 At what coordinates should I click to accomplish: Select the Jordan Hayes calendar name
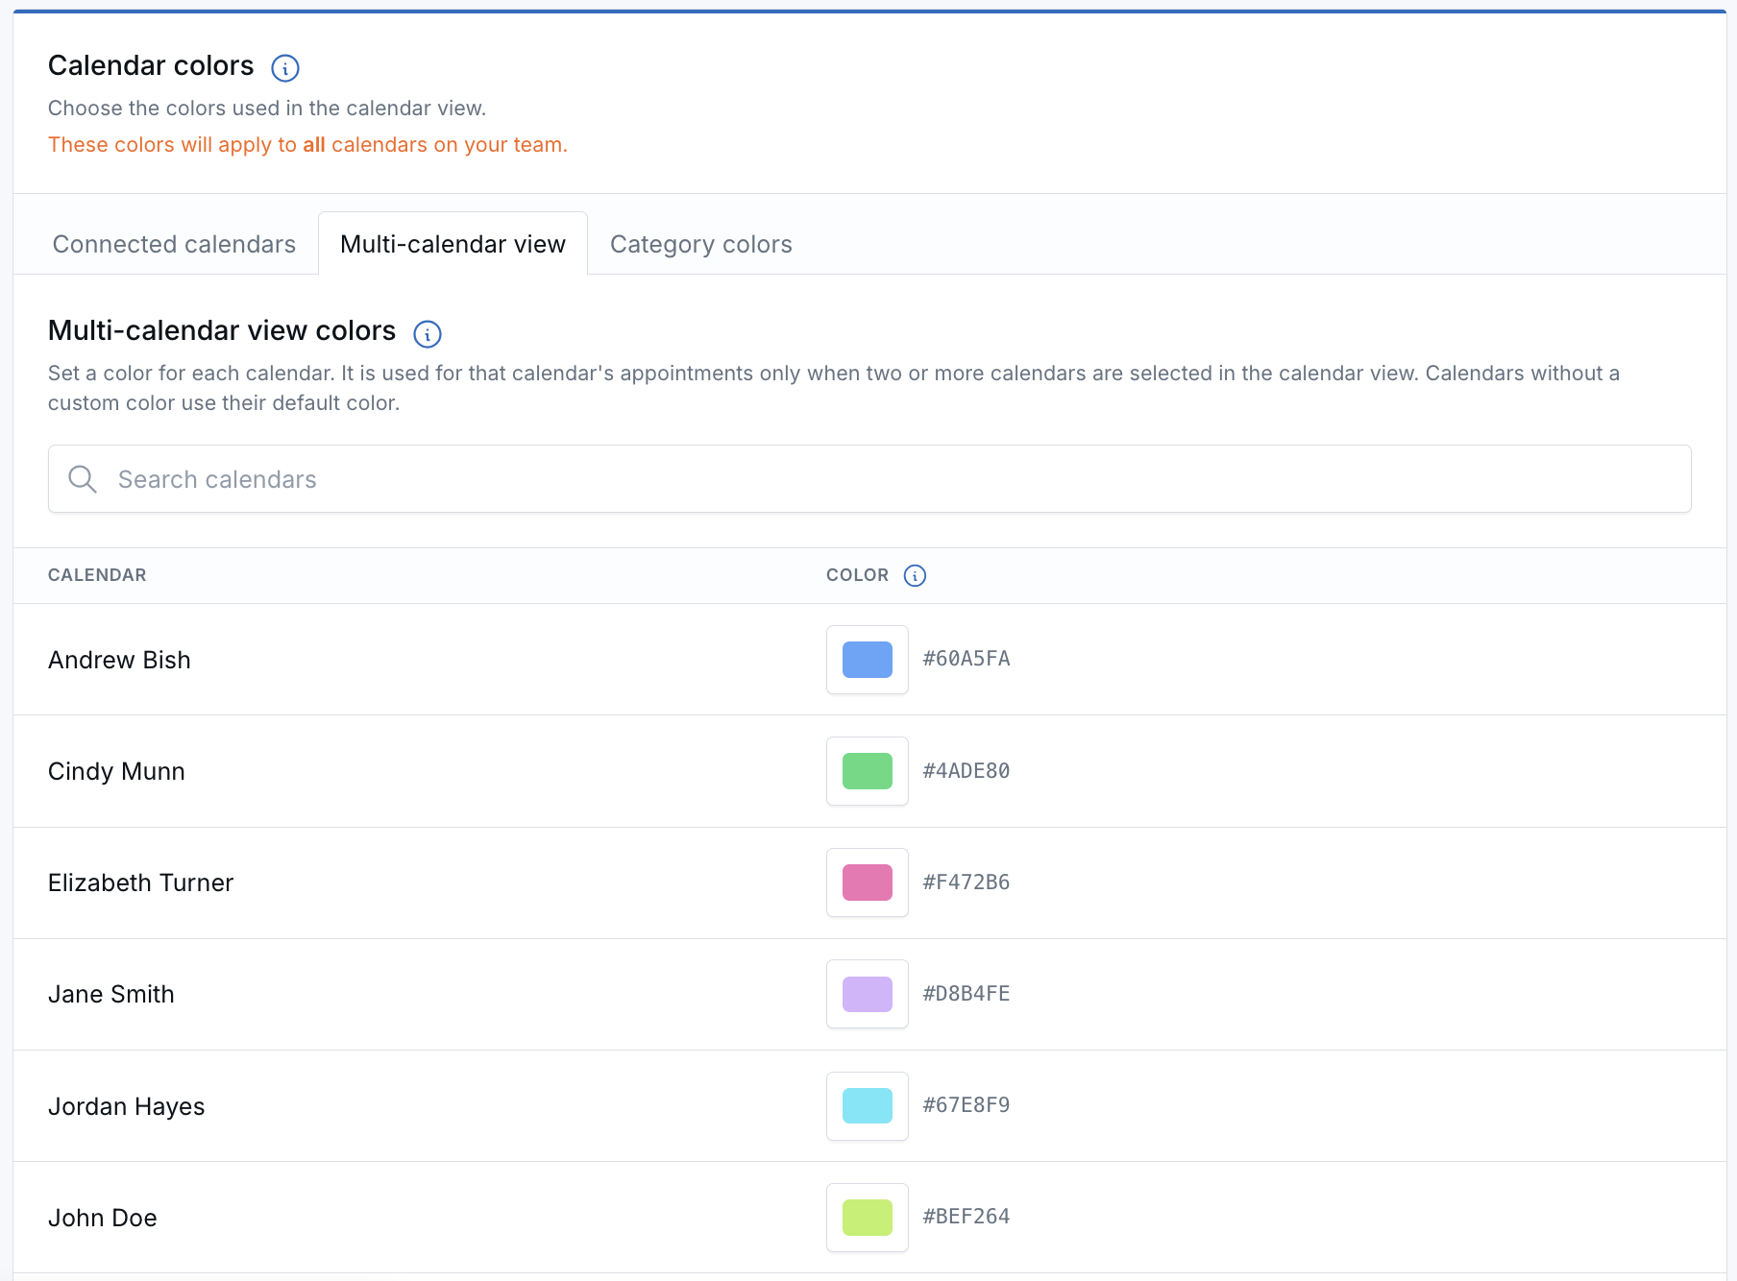click(x=126, y=1106)
